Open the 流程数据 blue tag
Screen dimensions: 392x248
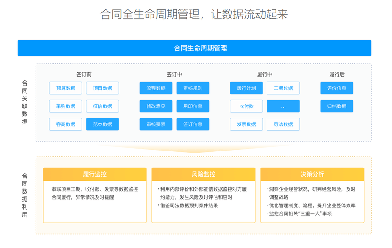[x=156, y=88]
